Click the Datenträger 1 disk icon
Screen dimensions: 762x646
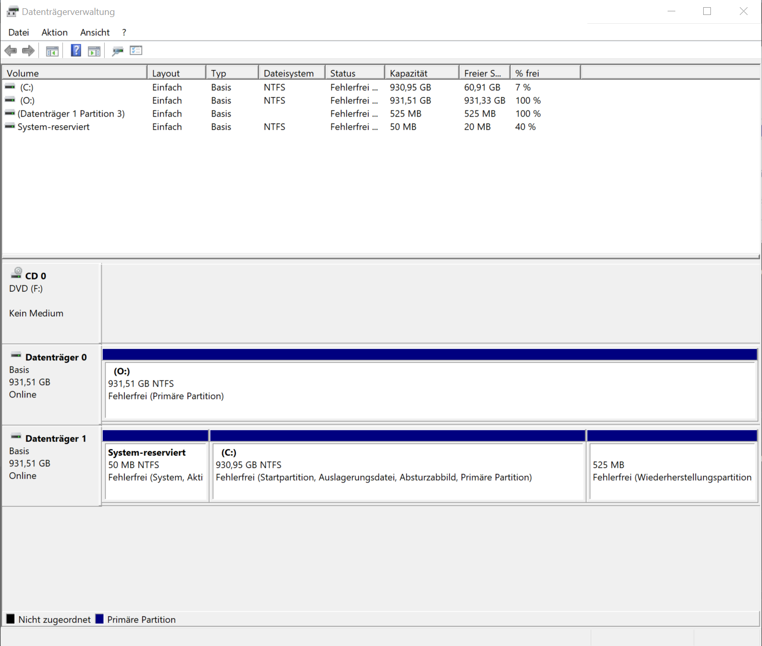(16, 437)
